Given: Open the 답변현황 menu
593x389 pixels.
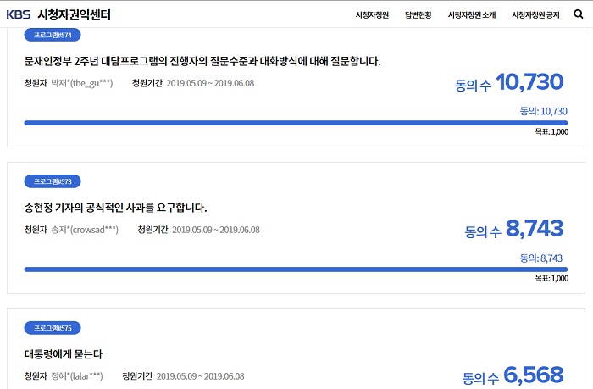Looking at the screenshot, I should pyautogui.click(x=418, y=15).
